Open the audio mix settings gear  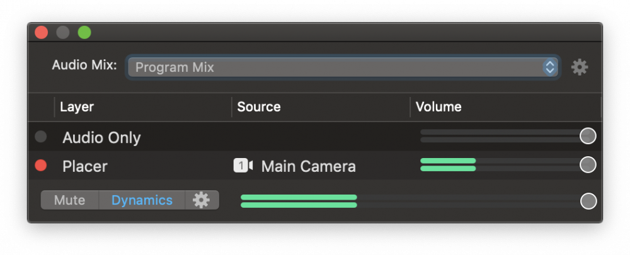(x=580, y=67)
